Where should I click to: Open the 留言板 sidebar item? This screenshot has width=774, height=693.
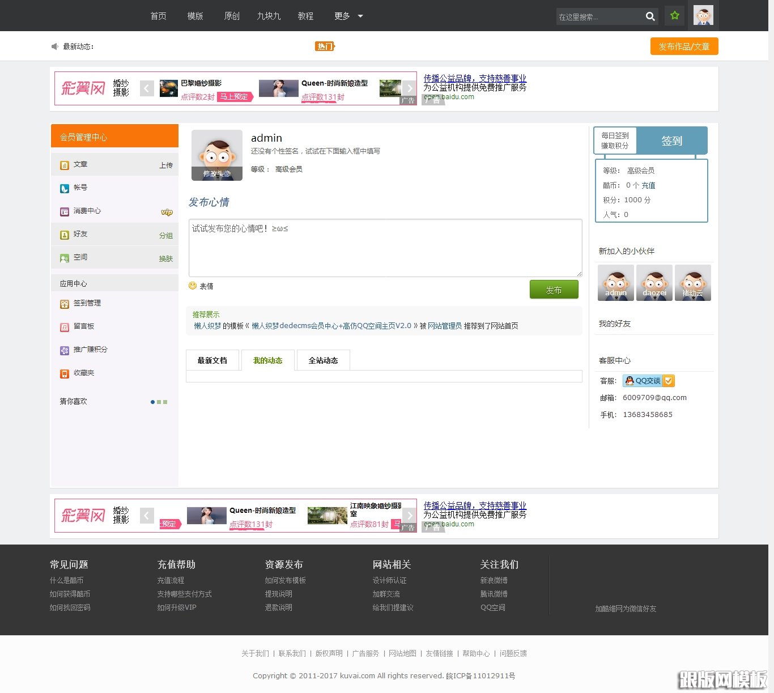coord(83,326)
